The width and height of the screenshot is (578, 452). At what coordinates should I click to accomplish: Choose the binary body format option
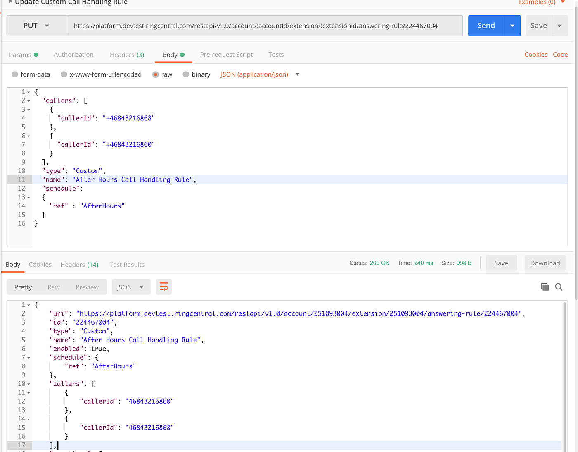pos(186,74)
